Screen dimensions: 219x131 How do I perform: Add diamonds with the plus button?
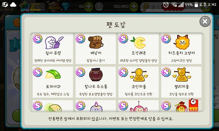(89, 6)
